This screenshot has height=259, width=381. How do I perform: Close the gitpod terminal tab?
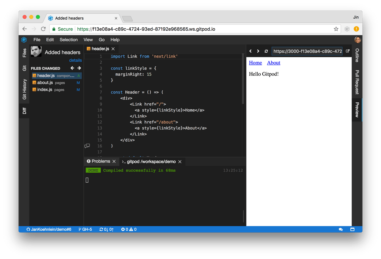click(180, 162)
